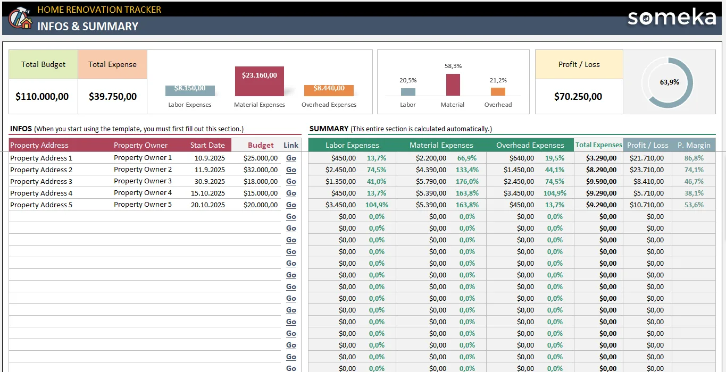Click the 38,1% profit margin cell
The width and height of the screenshot is (726, 372).
click(x=694, y=193)
